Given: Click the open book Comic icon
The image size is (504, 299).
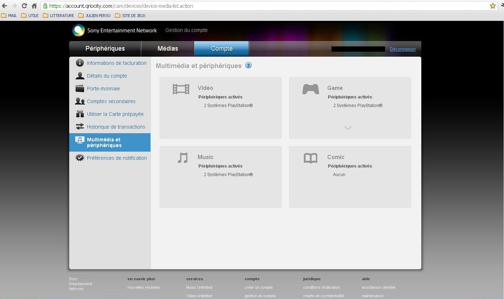Looking at the screenshot, I should coord(311,158).
